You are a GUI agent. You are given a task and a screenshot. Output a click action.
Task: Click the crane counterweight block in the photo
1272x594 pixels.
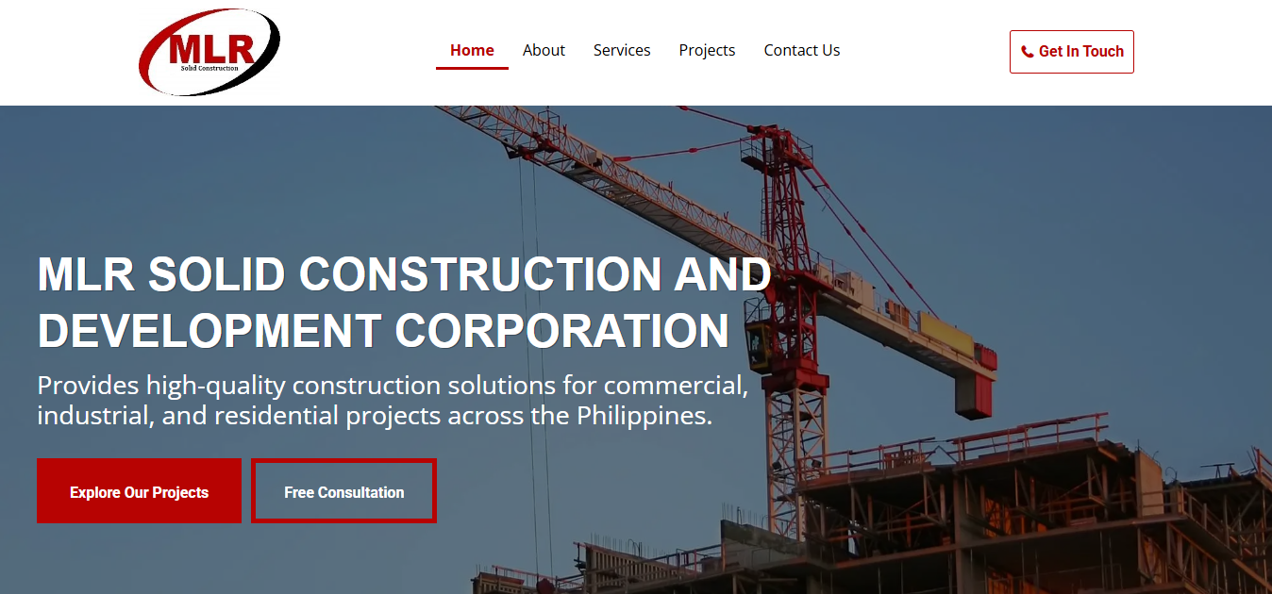pyautogui.click(x=974, y=394)
